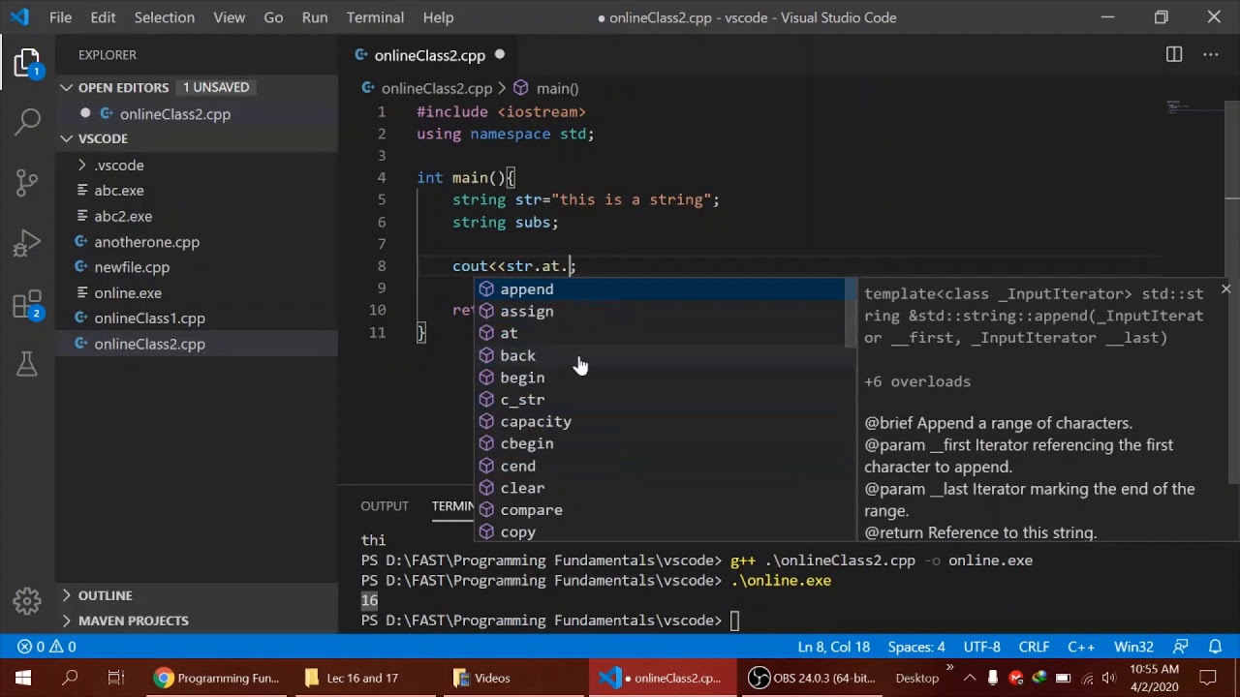Click the notifications bell in status bar
This screenshot has height=697, width=1240.
point(1215,647)
